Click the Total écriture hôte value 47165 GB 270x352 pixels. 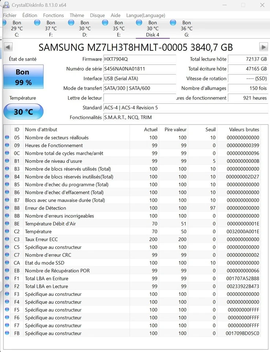pyautogui.click(x=248, y=69)
